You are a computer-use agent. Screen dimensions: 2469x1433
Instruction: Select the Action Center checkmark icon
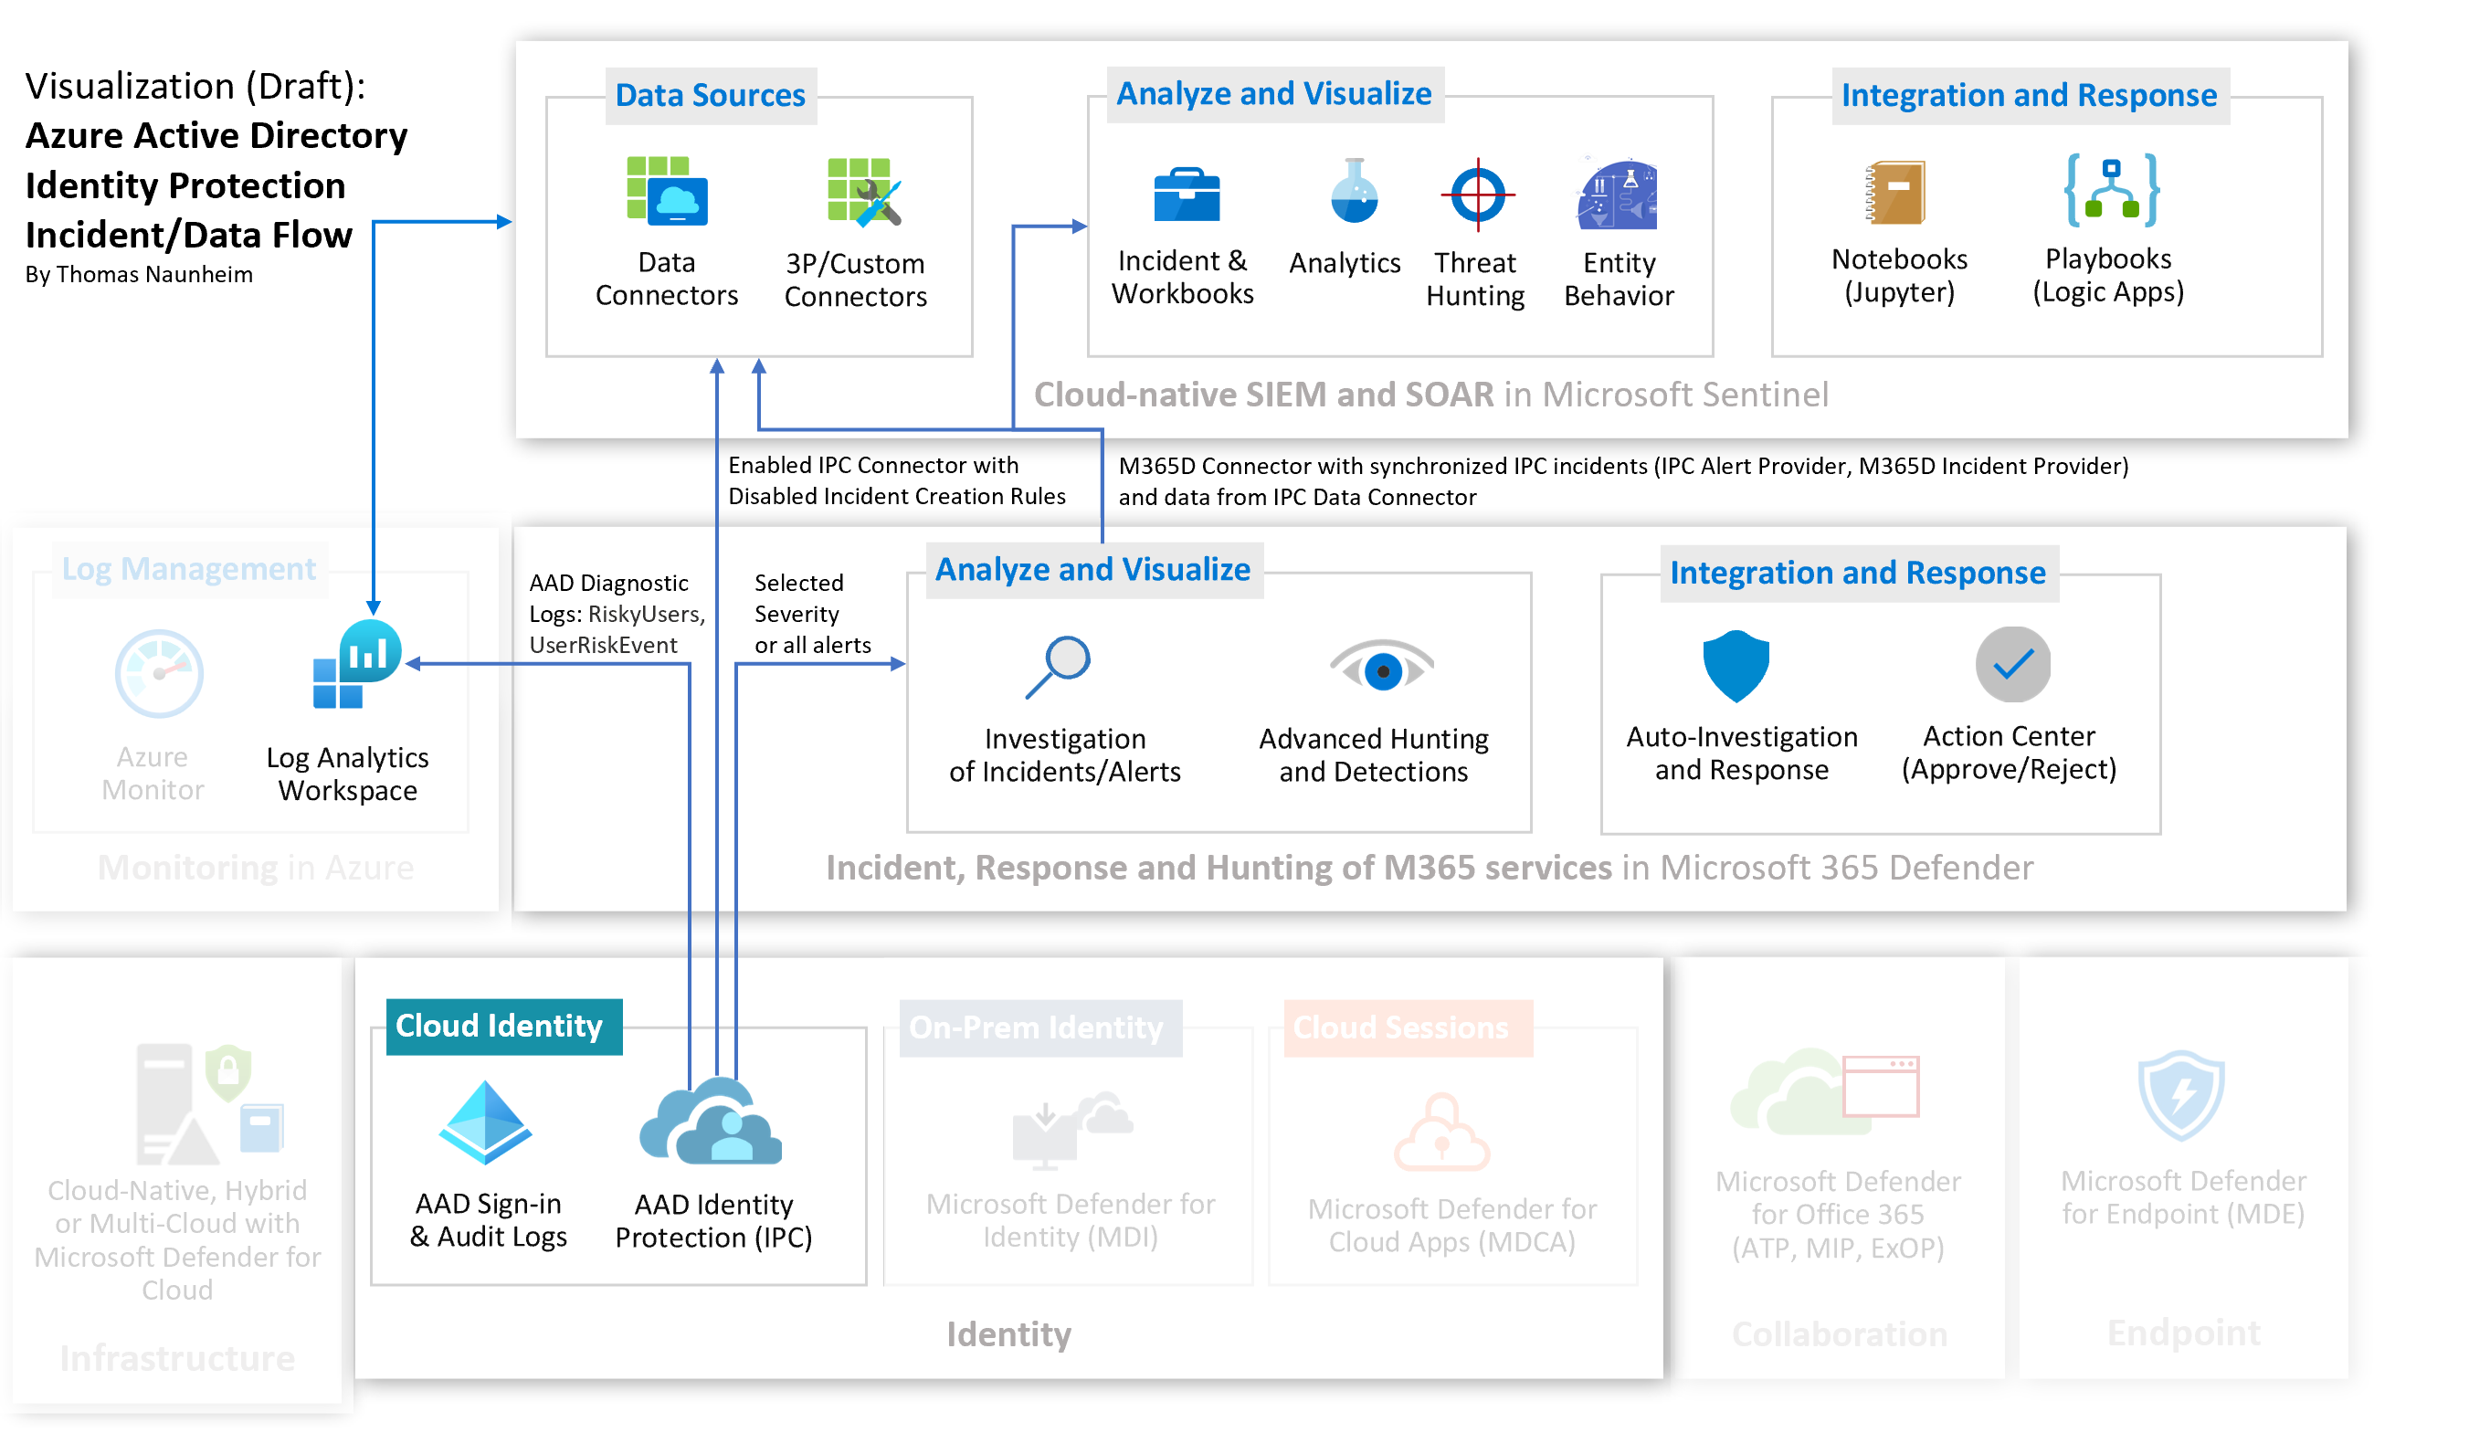point(2012,664)
